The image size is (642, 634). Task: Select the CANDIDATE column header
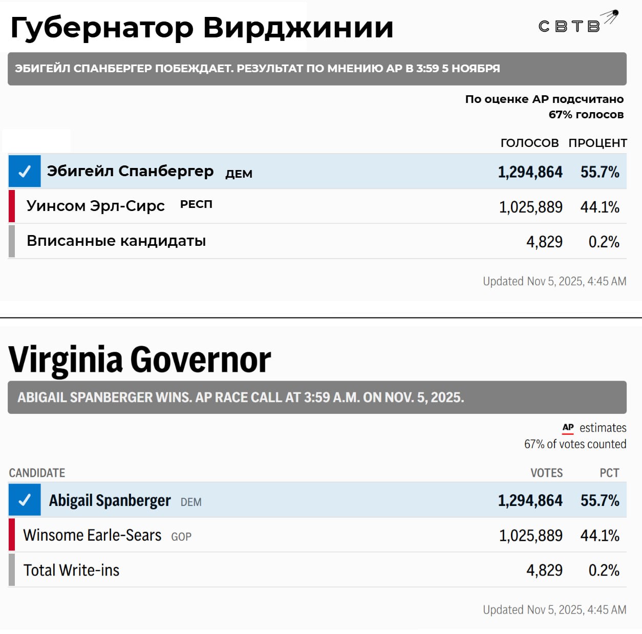tap(37, 473)
